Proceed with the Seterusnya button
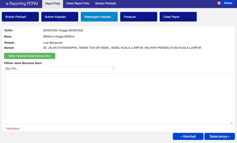The image size is (237, 143). click(x=219, y=136)
